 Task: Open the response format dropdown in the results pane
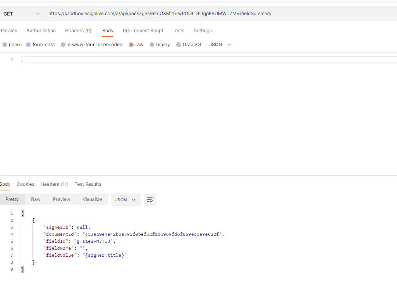(125, 199)
